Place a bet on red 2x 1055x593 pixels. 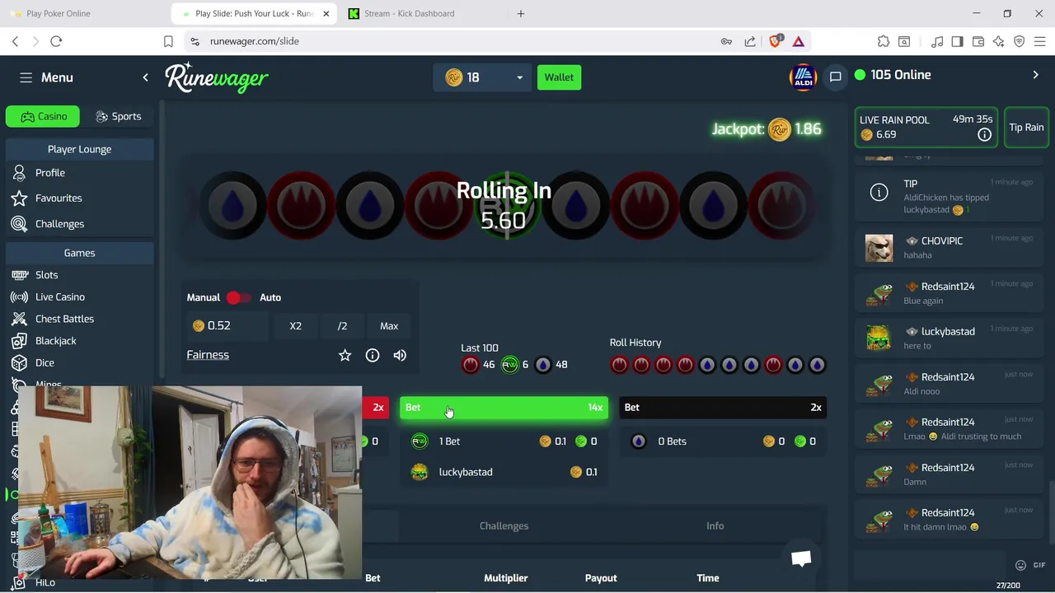coord(376,408)
